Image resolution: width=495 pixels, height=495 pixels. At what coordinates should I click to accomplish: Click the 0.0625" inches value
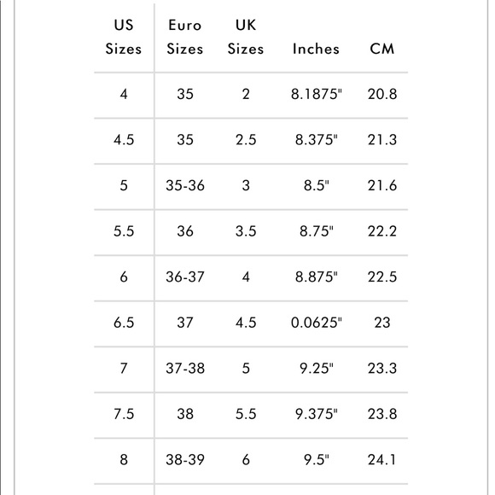tap(317, 323)
